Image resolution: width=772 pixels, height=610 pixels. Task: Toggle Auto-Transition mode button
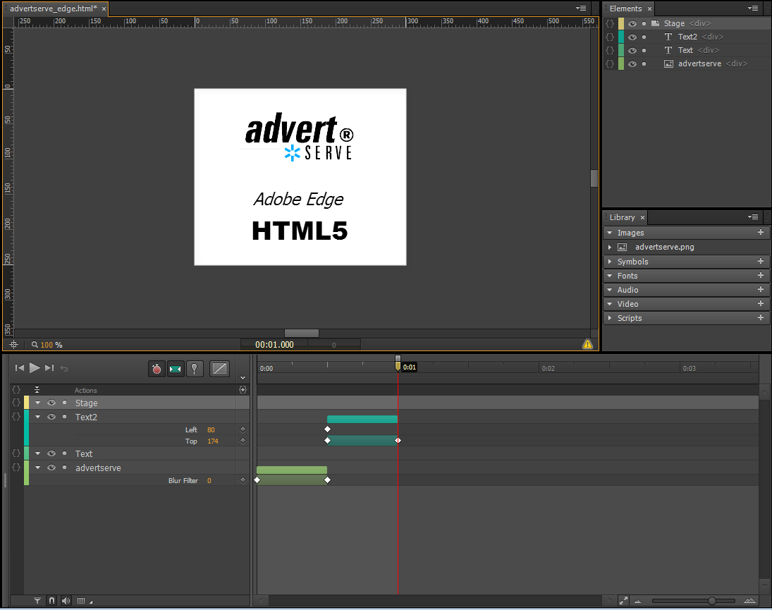pyautogui.click(x=176, y=369)
